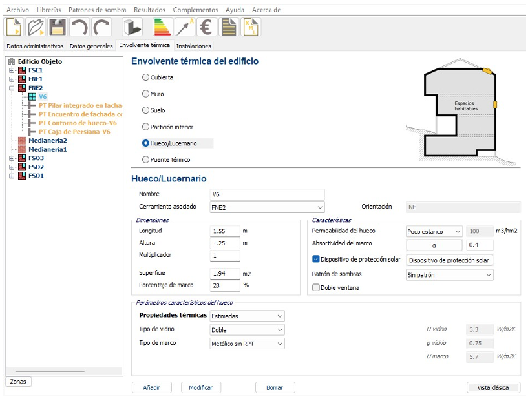Uncheck Dispositivo de protección solar checkbox
Screen dimensions: 530x401
(x=316, y=260)
